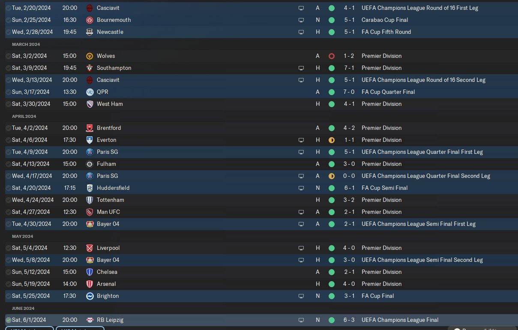Click the Bournemouth club badge

coord(90,20)
